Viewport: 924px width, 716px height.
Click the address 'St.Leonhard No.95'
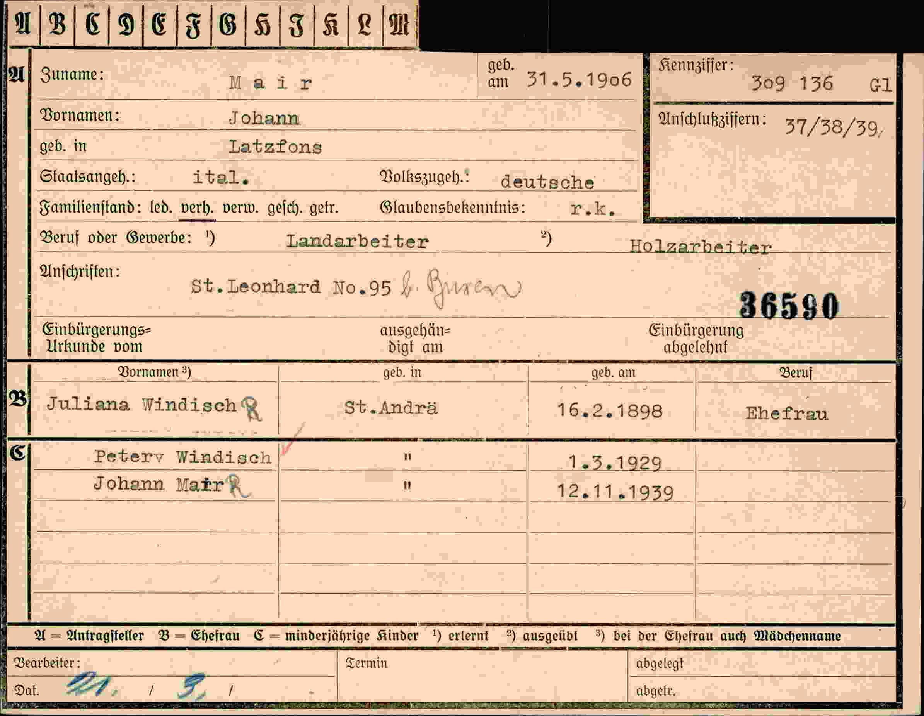291,287
